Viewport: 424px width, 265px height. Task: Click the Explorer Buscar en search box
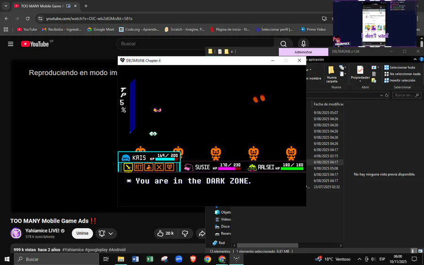pyautogui.click(x=407, y=95)
